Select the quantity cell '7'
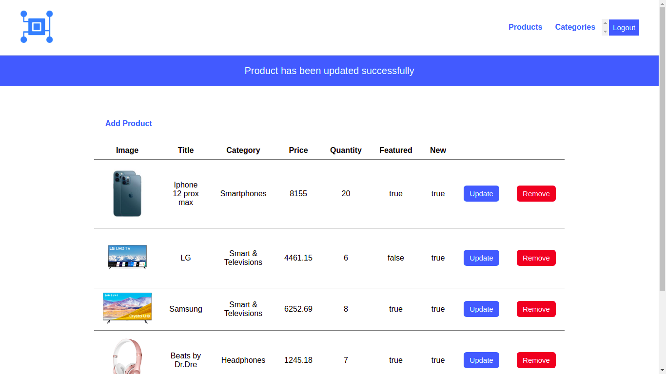This screenshot has height=374, width=666. point(346,360)
